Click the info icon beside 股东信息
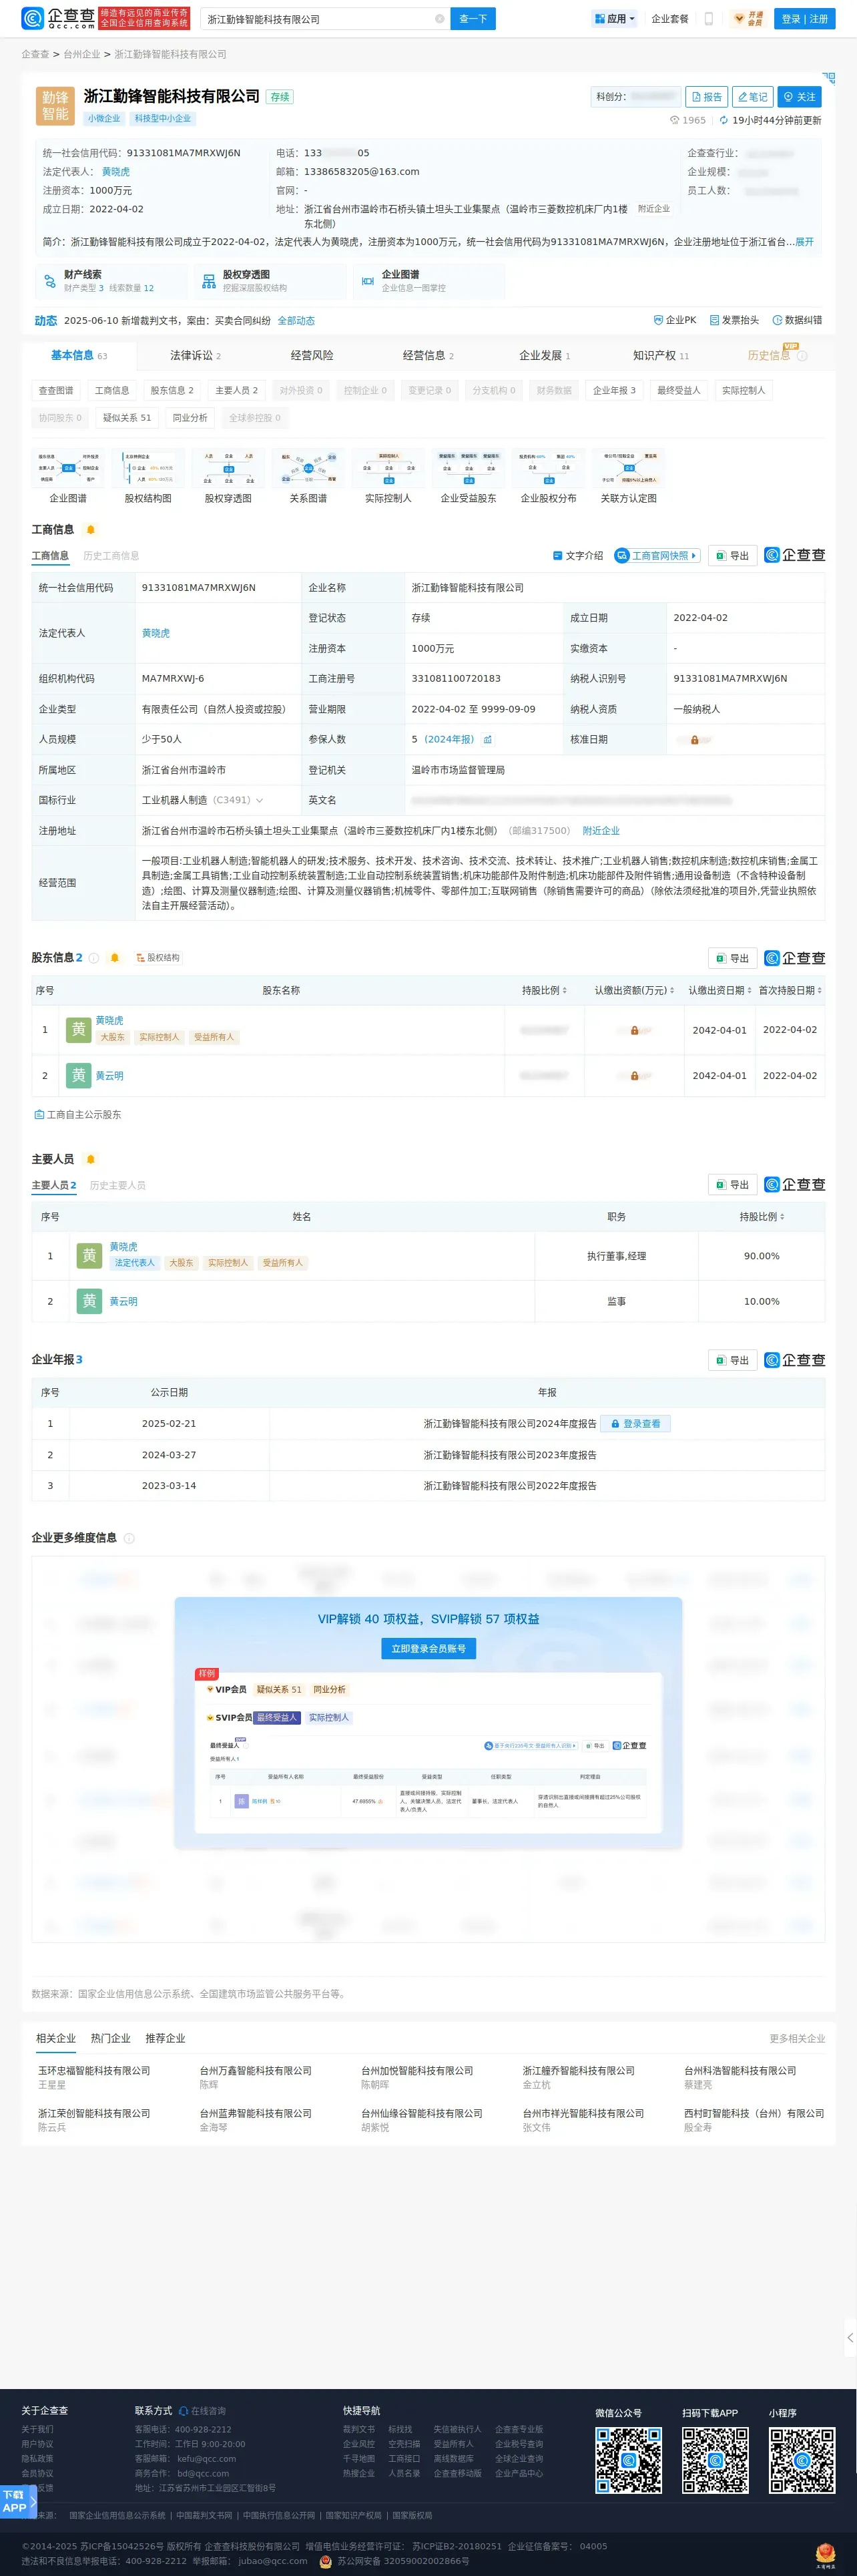The image size is (857, 2576). point(94,958)
